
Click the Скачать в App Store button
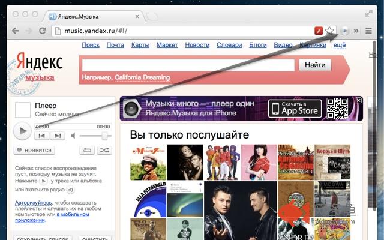(295, 109)
